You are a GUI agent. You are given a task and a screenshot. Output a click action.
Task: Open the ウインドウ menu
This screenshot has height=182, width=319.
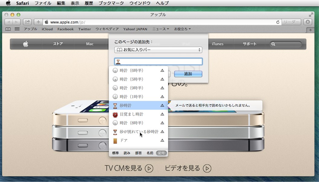click(140, 3)
